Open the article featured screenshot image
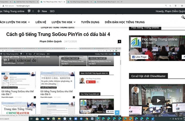The image size is (185, 121). coord(60,82)
